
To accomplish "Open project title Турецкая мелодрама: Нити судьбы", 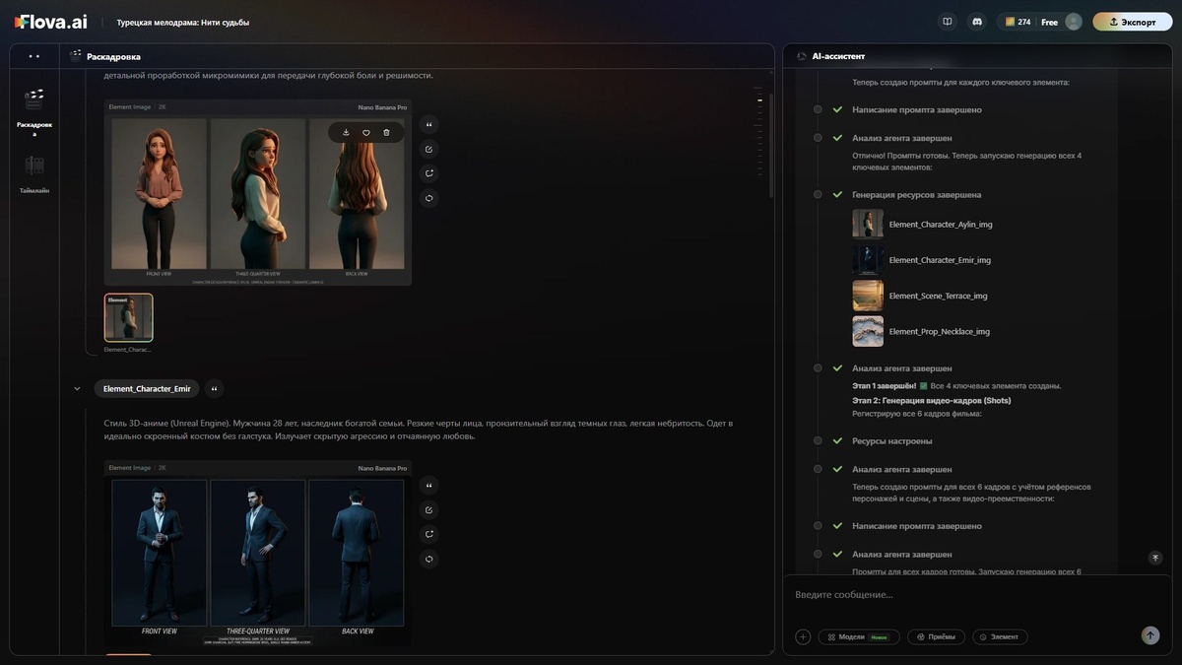I will pos(183,22).
